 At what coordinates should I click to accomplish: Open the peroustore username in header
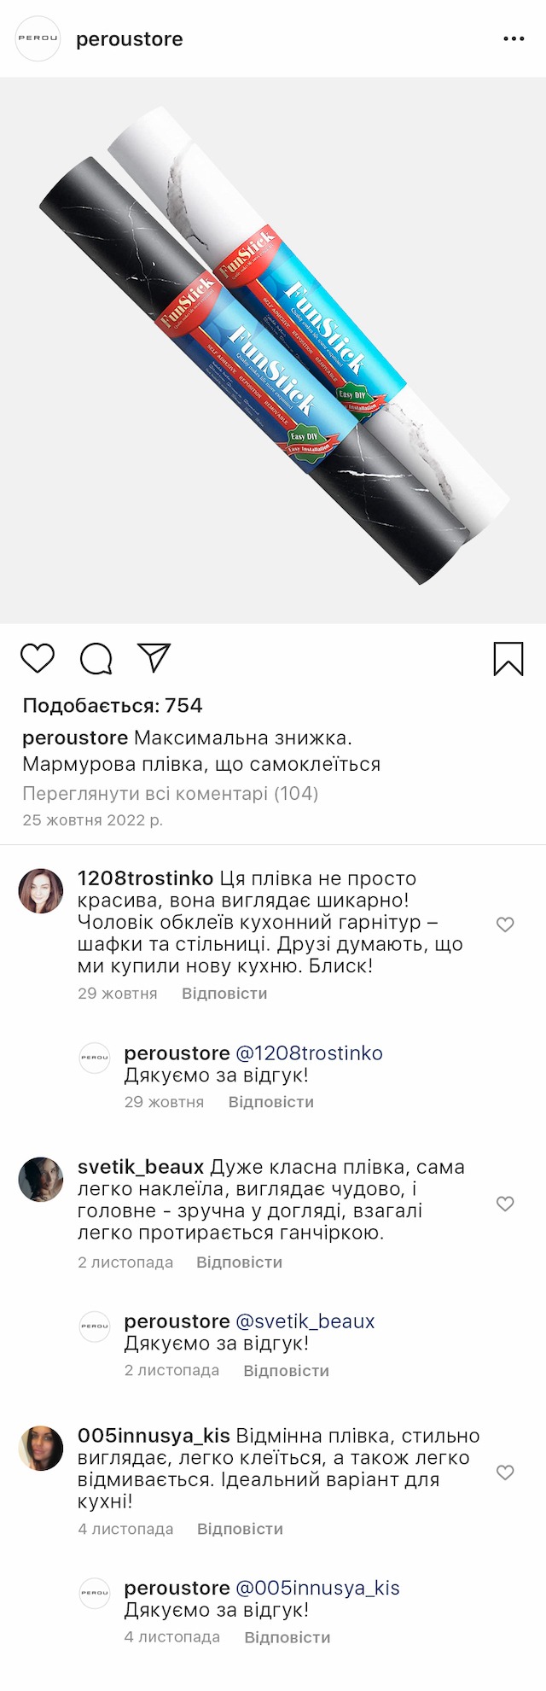click(130, 39)
